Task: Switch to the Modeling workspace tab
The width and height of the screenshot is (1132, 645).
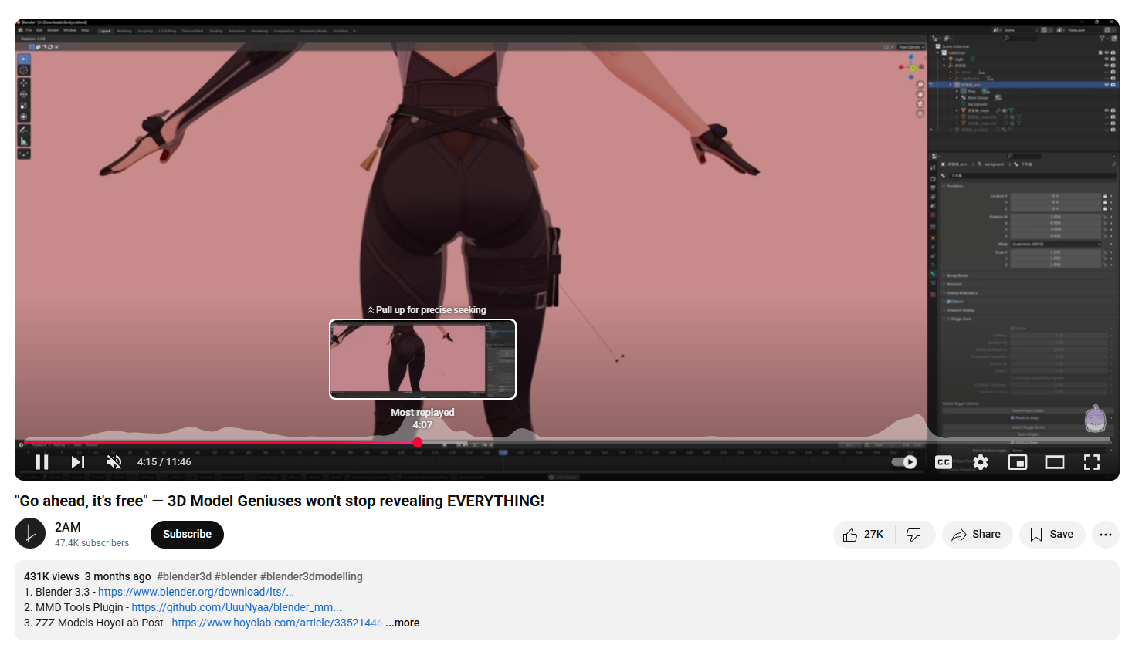Action: 124,31
